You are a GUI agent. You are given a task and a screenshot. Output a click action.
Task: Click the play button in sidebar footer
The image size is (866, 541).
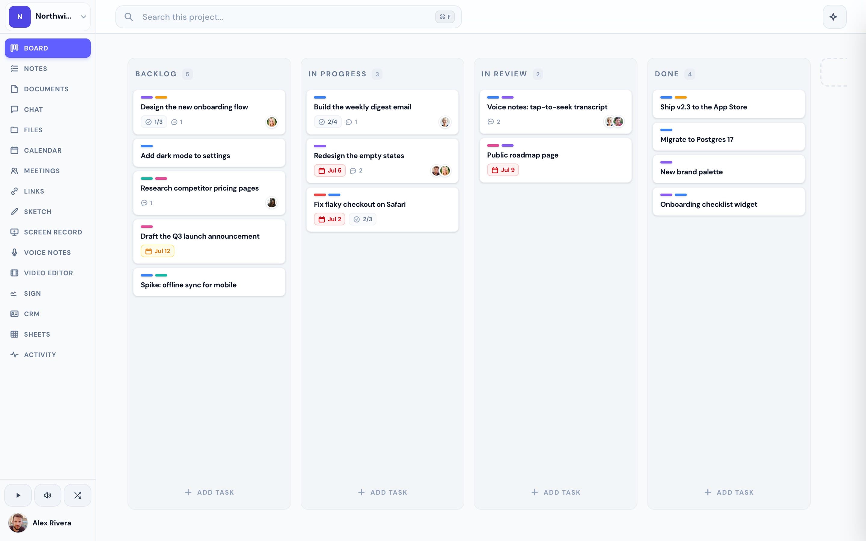18,495
